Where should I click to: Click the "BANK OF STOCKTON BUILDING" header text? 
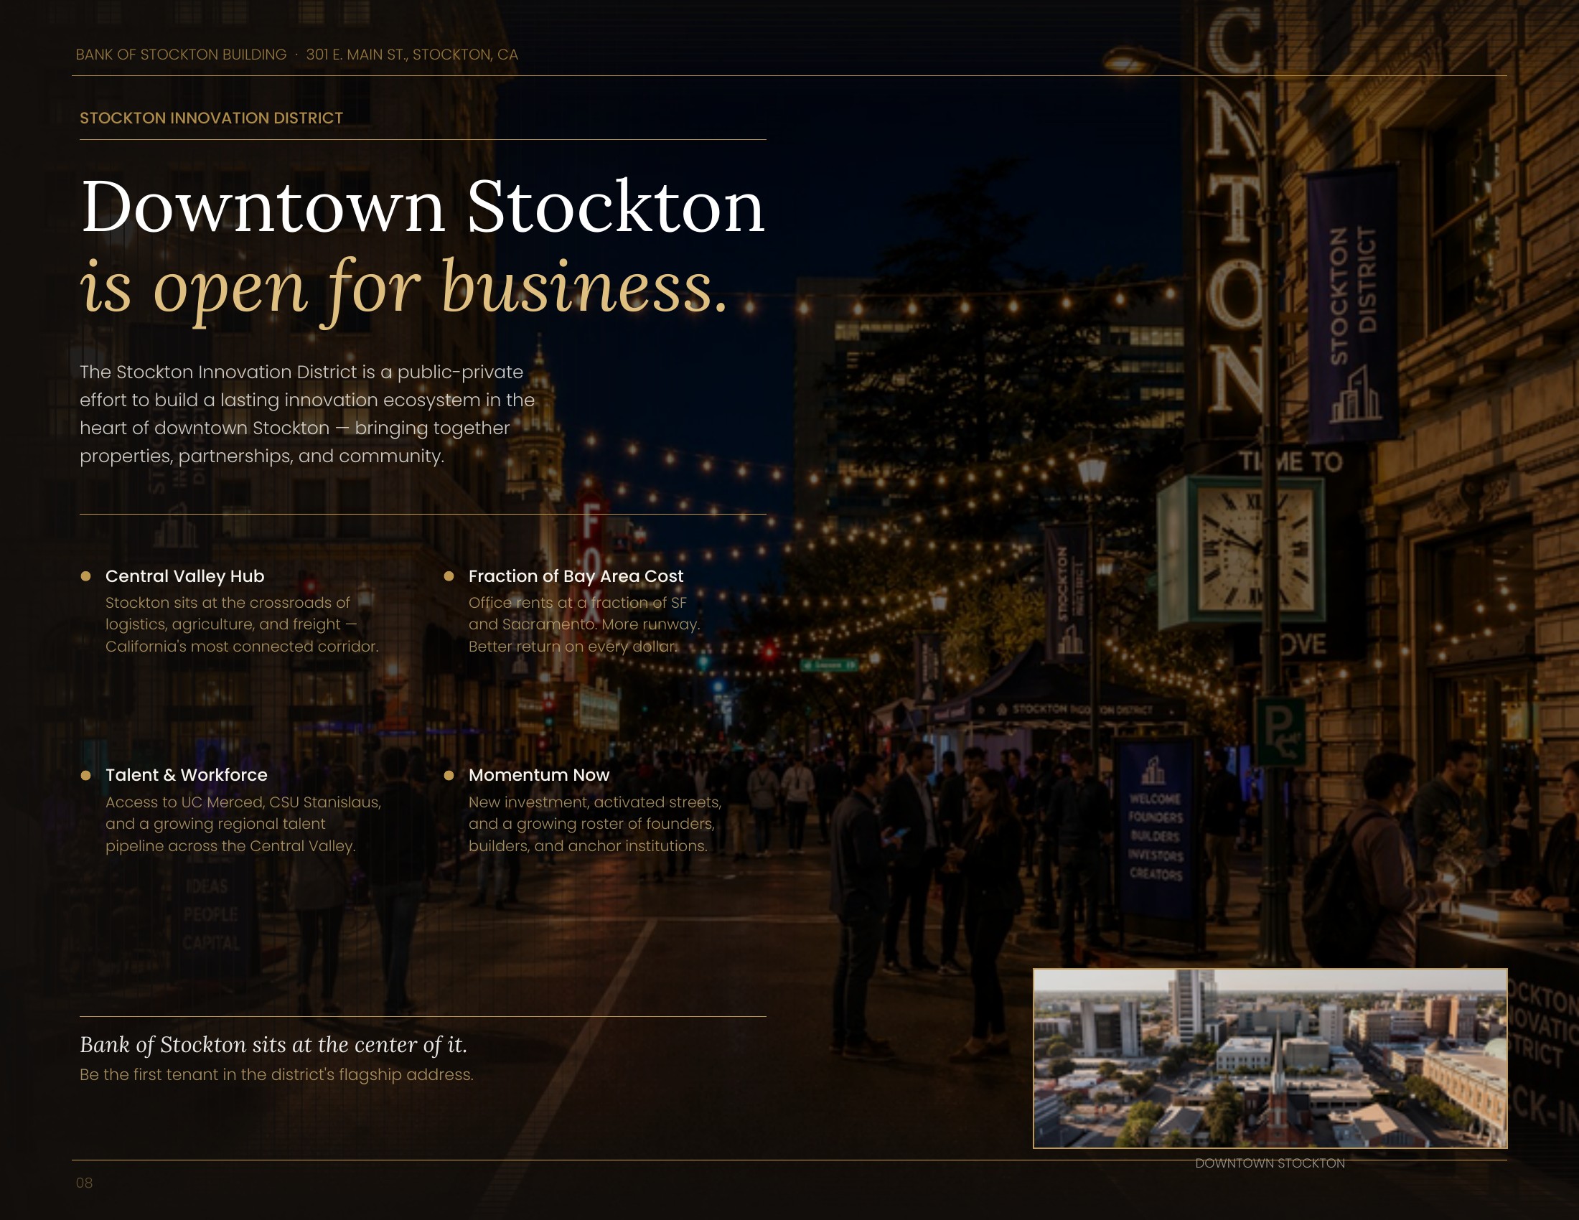[x=181, y=55]
